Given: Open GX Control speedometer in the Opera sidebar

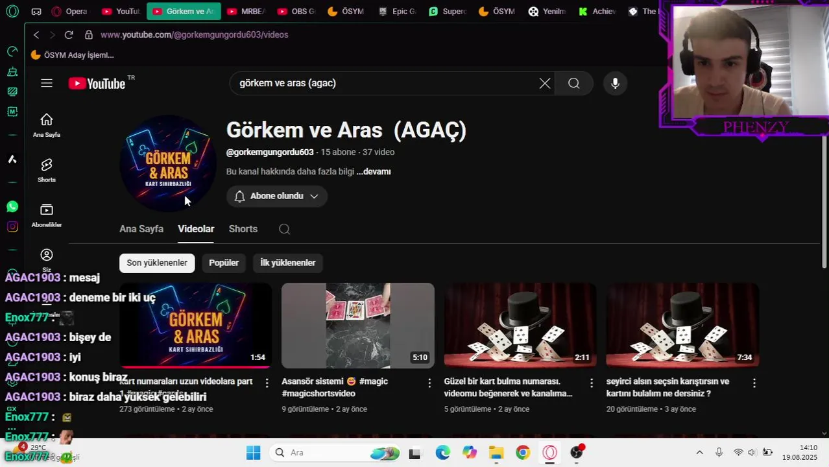Looking at the screenshot, I should pyautogui.click(x=12, y=51).
